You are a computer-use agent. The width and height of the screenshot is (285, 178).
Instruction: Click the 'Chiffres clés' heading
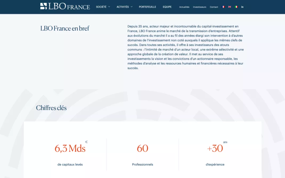[51, 108]
